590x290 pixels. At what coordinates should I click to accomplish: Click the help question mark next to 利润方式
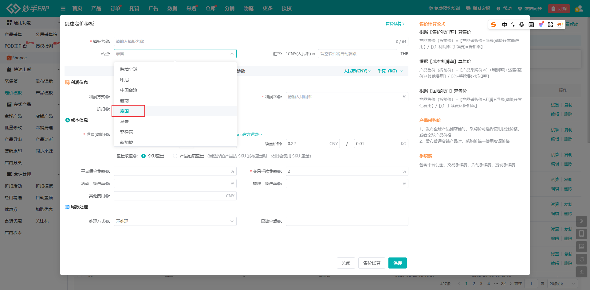(107, 97)
